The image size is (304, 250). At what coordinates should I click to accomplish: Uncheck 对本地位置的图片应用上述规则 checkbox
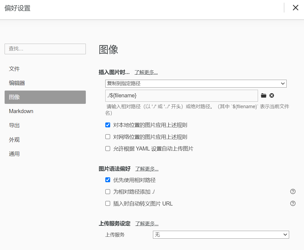(x=108, y=125)
